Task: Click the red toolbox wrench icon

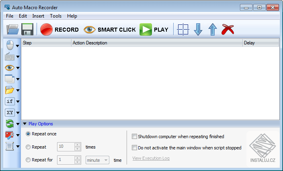Action: point(10,135)
